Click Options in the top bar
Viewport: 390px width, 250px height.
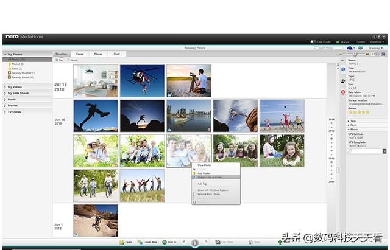coord(360,41)
